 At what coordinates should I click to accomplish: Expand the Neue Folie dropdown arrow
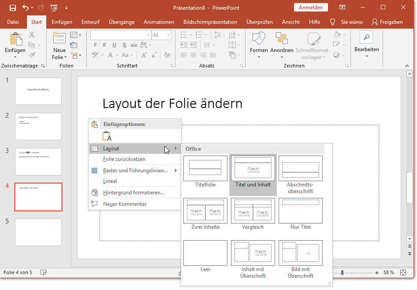coord(65,57)
